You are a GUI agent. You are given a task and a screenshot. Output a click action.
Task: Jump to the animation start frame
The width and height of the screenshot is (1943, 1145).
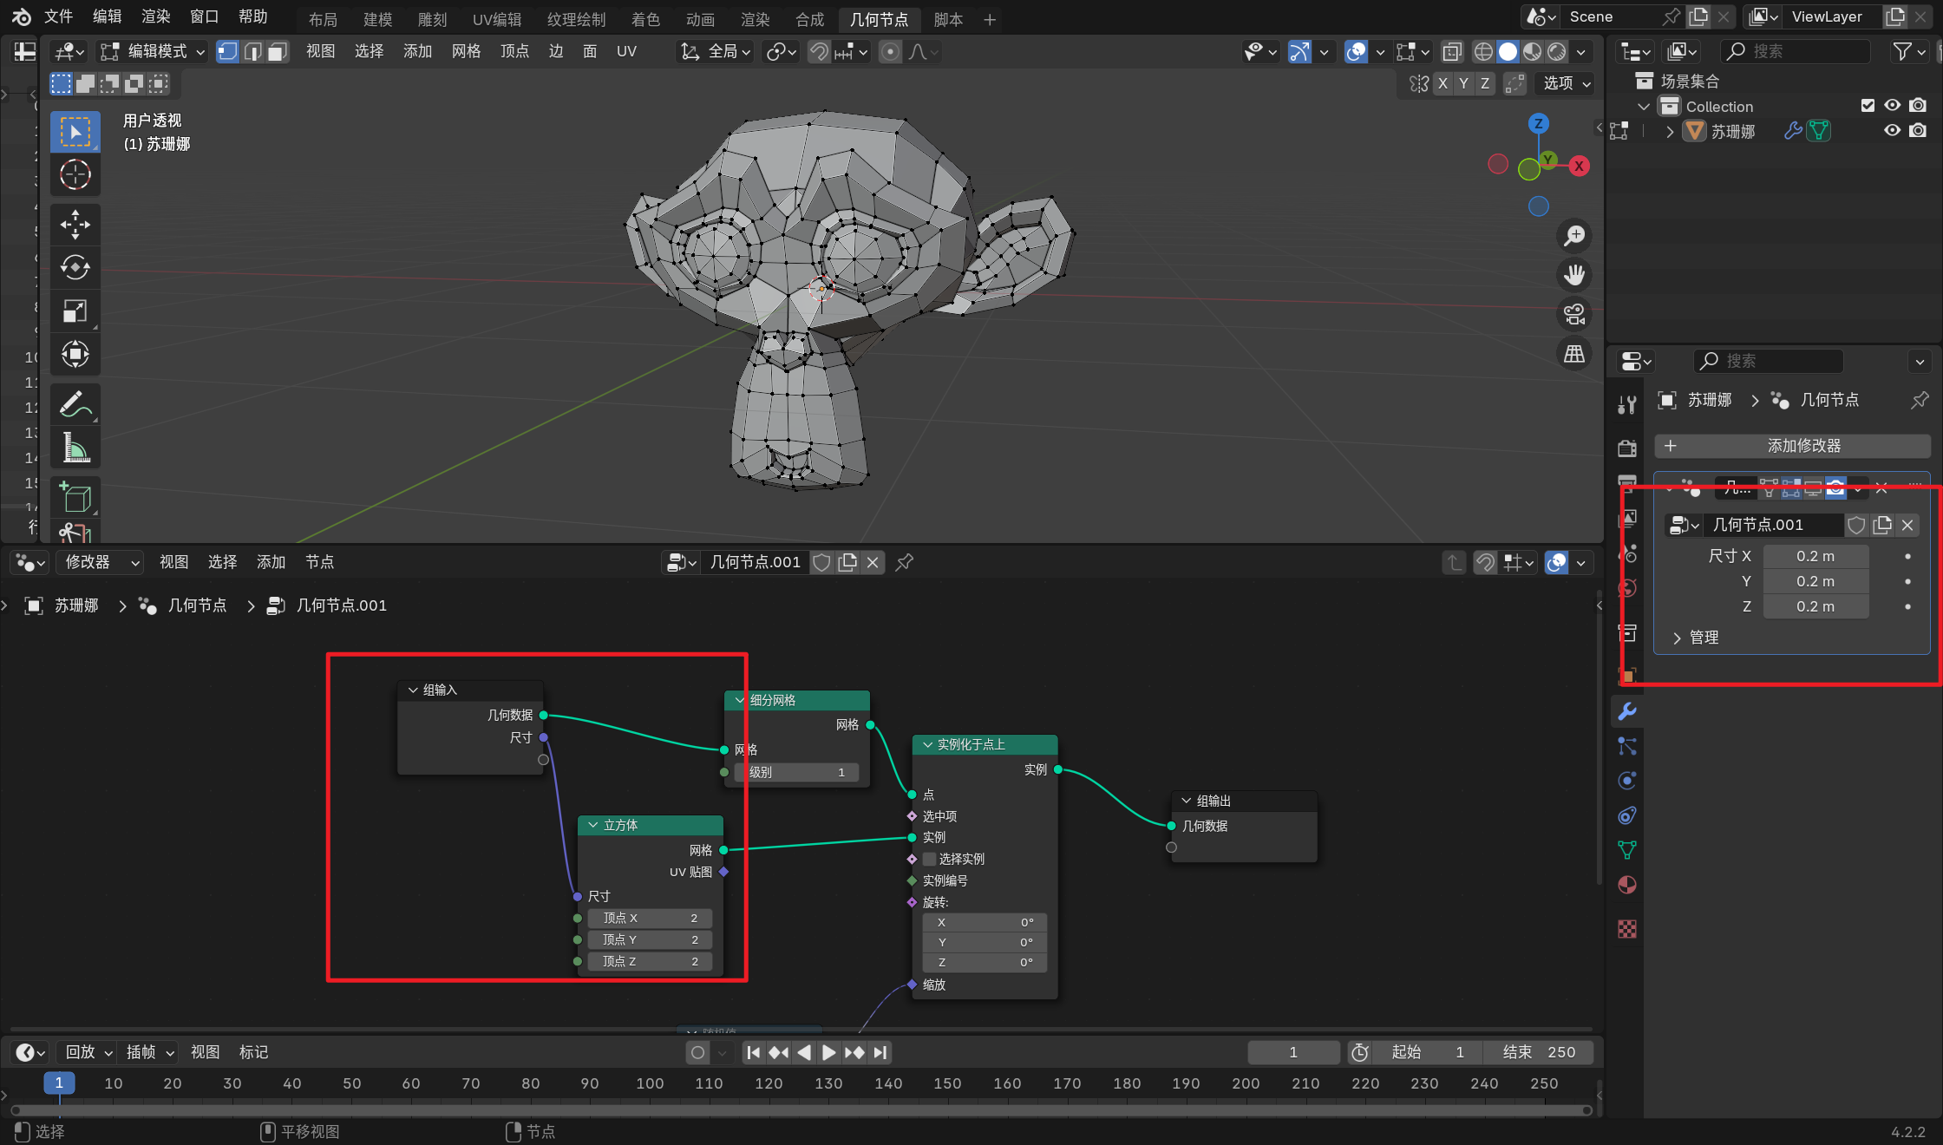(x=753, y=1053)
